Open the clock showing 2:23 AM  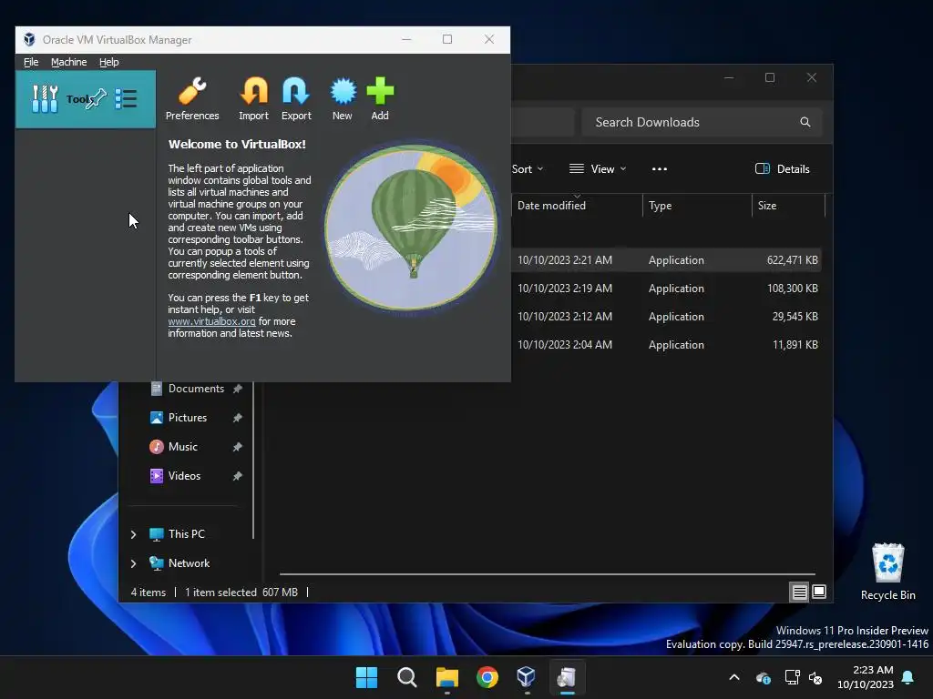coord(866,677)
